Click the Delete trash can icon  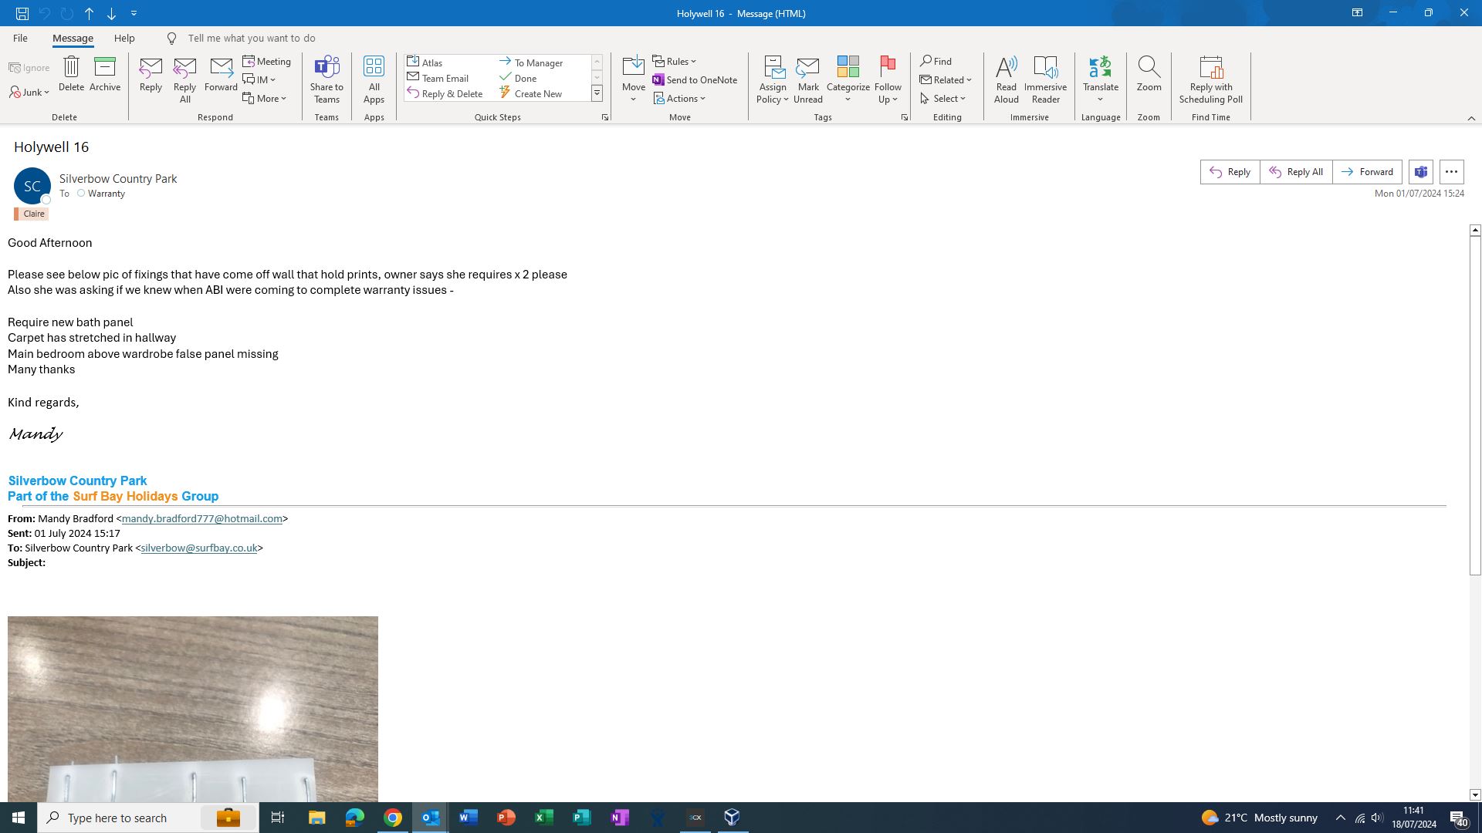(71, 68)
